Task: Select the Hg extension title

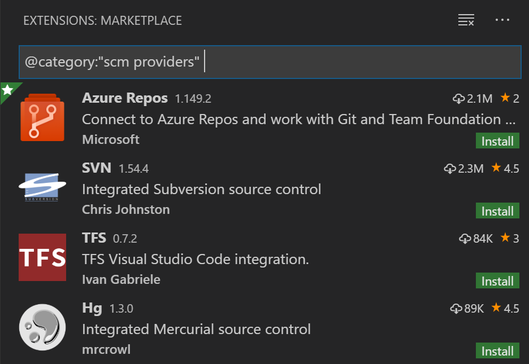Action: coord(92,308)
